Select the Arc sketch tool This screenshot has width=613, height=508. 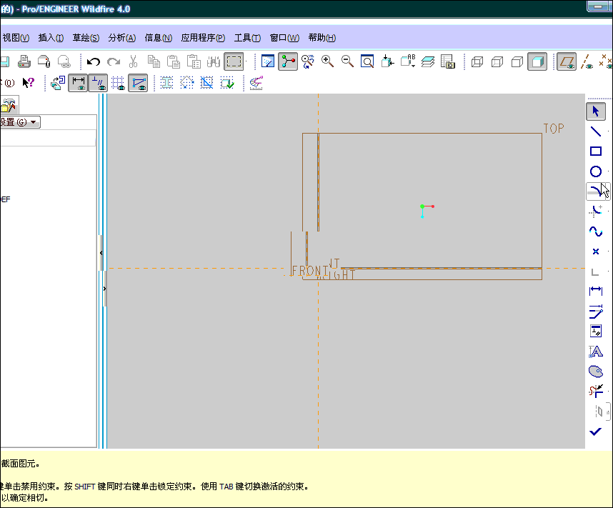[x=596, y=191]
